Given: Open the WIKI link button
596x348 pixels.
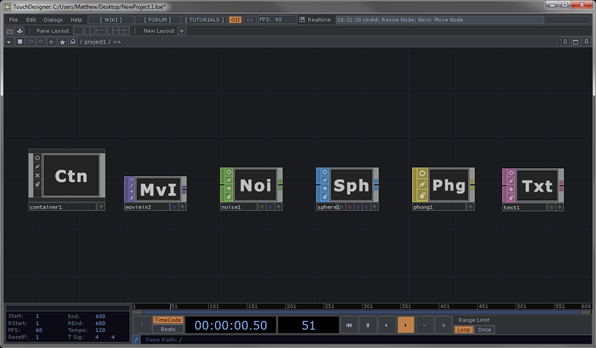Looking at the screenshot, I should (111, 20).
